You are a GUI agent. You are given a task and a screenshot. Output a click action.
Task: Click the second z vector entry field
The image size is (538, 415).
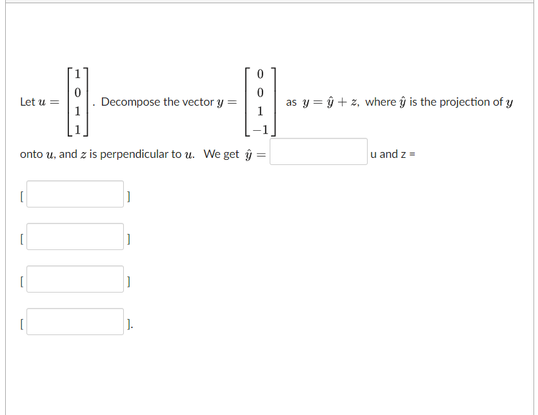click(x=74, y=236)
